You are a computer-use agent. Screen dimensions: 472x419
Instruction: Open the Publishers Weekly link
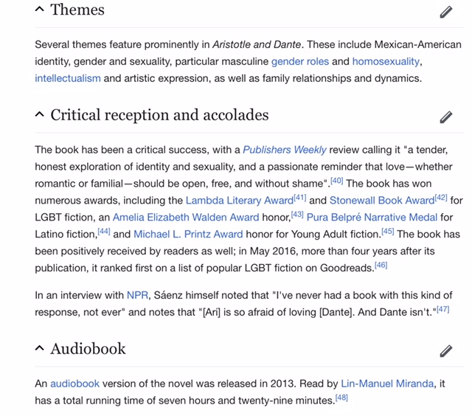coord(285,150)
